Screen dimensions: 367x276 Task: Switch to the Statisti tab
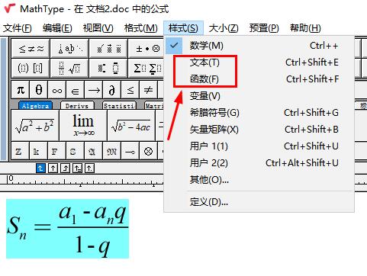(119, 105)
